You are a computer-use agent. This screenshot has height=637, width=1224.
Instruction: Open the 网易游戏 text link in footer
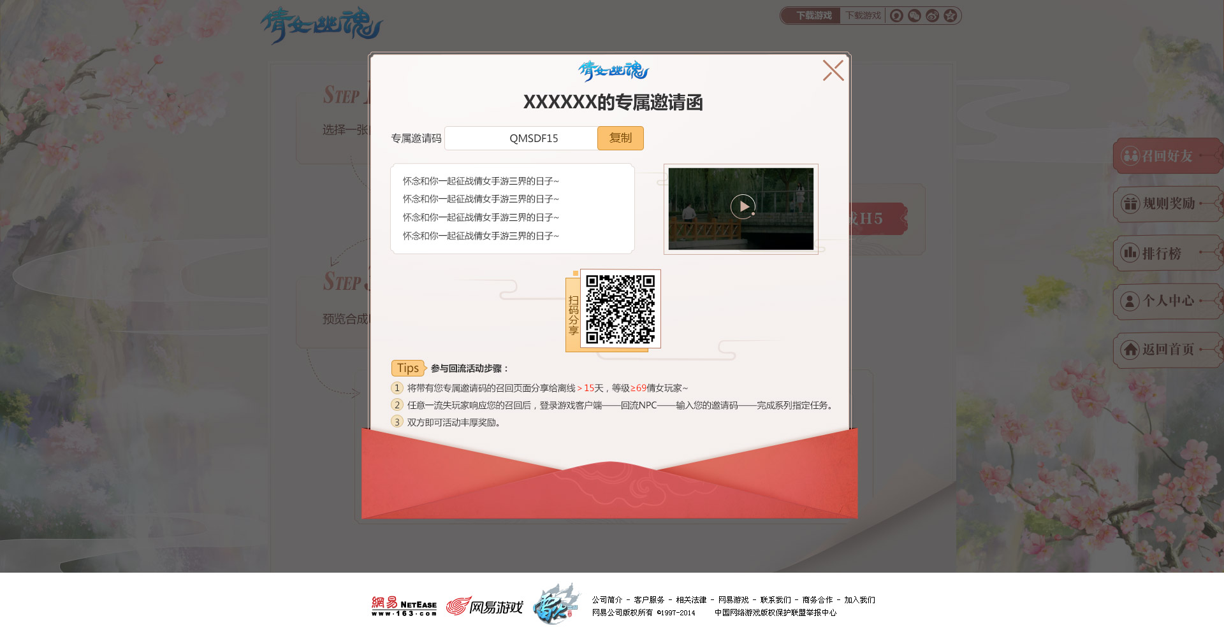click(733, 600)
